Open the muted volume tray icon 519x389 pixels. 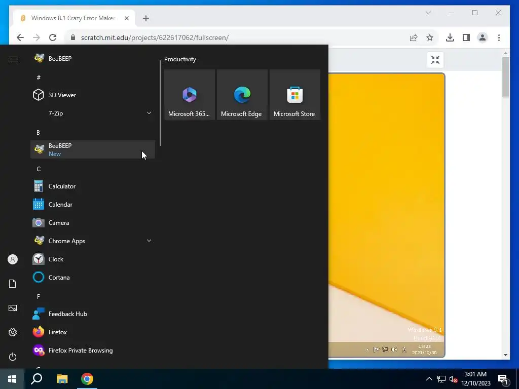[453, 379]
